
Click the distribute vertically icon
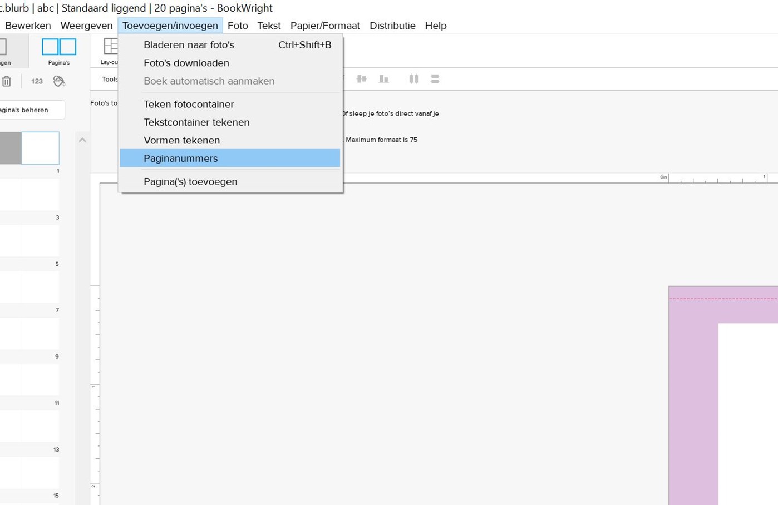(x=435, y=79)
